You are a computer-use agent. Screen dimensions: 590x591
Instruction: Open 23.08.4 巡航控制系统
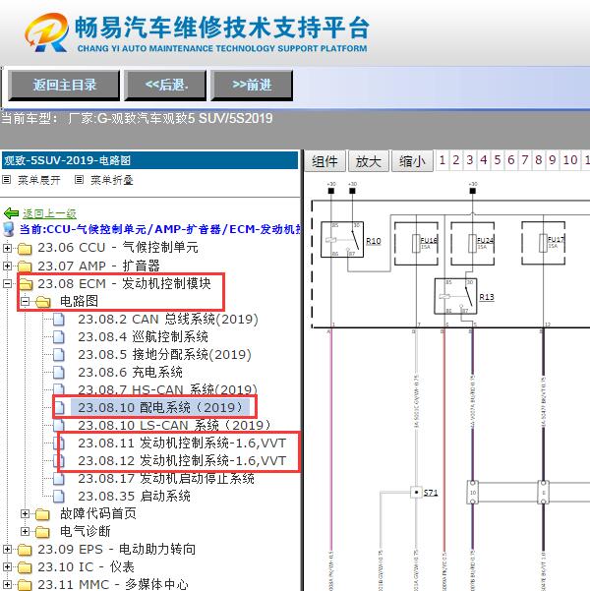click(x=143, y=337)
